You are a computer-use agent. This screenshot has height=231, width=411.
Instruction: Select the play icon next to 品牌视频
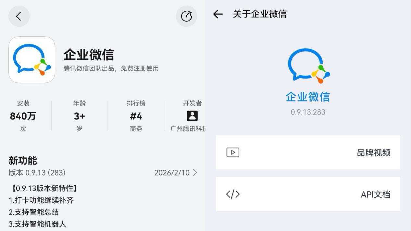[x=232, y=152]
